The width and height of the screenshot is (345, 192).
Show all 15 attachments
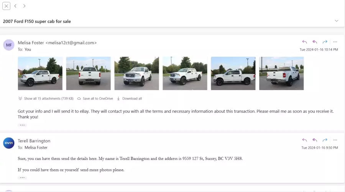coord(46,98)
